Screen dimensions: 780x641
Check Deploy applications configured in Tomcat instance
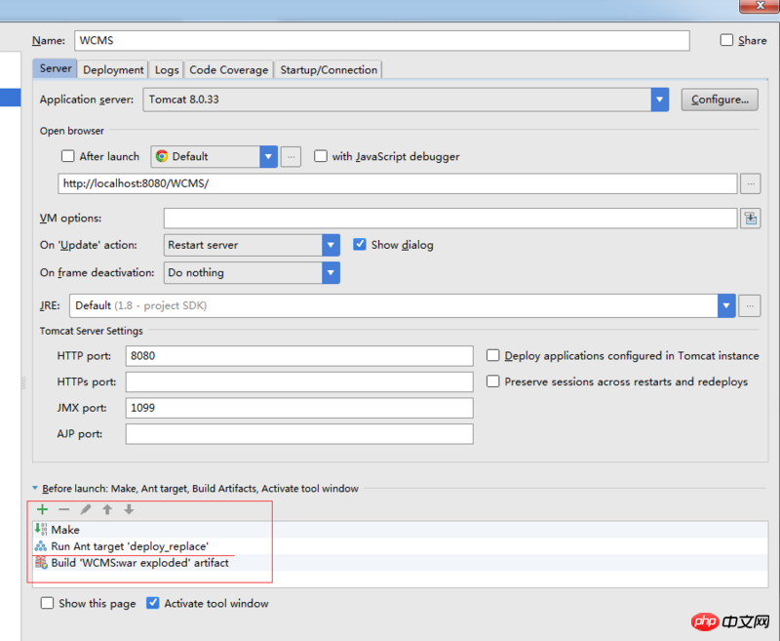[x=493, y=355]
